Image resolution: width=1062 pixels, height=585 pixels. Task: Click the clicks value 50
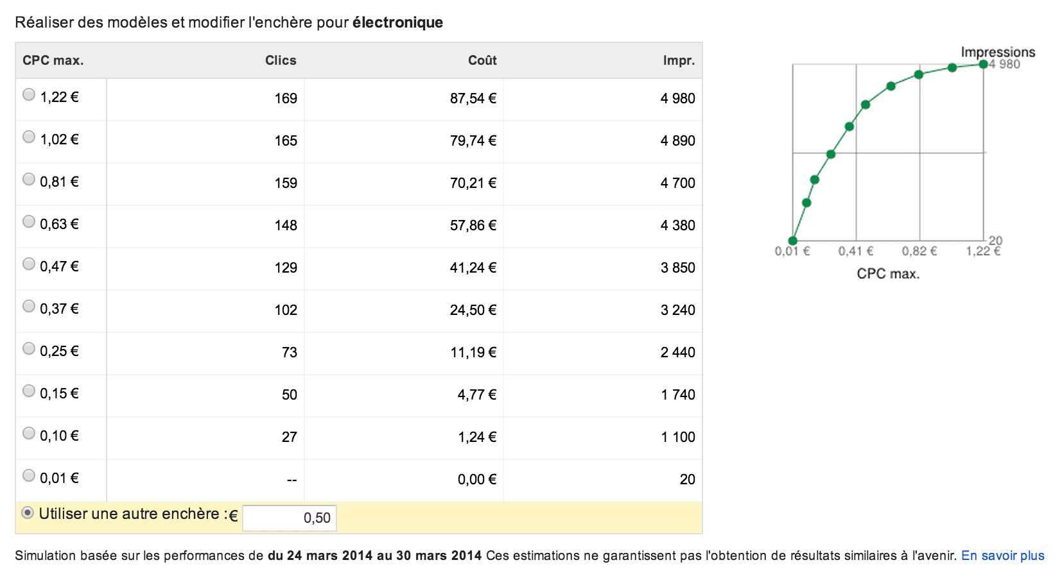(290, 395)
